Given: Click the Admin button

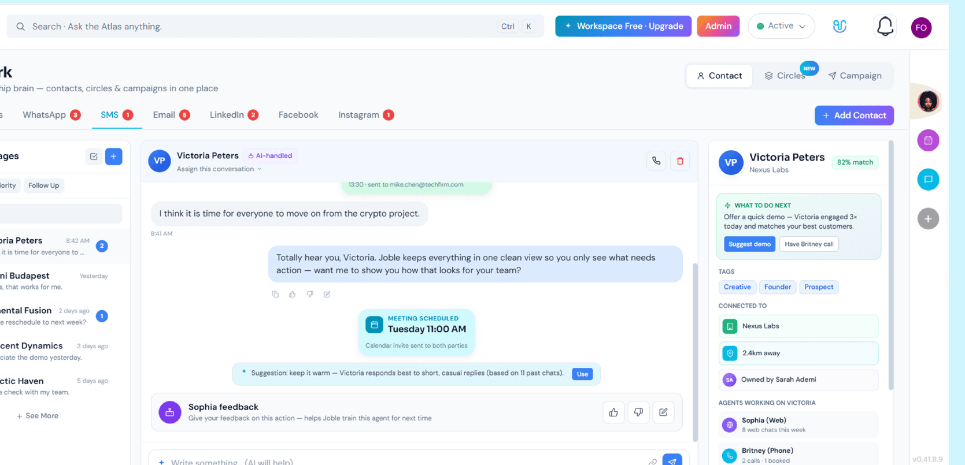Looking at the screenshot, I should click(718, 26).
